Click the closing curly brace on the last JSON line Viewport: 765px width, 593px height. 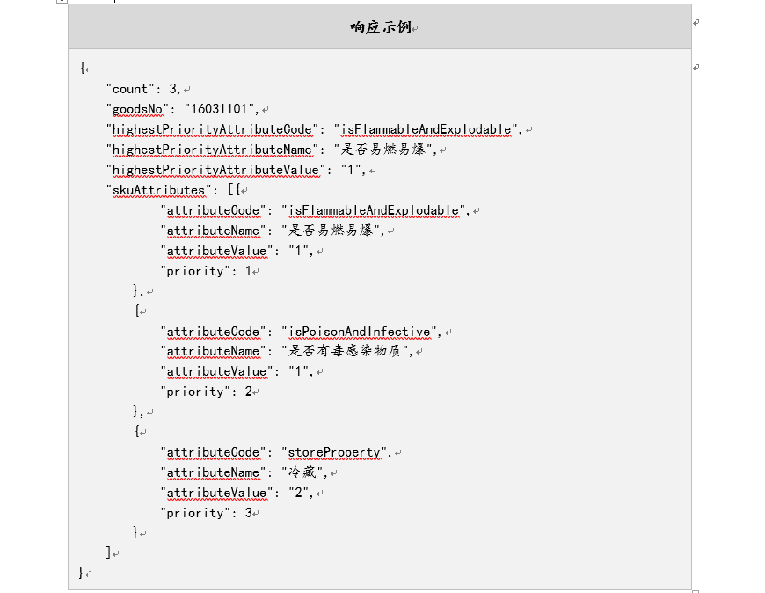click(82, 573)
